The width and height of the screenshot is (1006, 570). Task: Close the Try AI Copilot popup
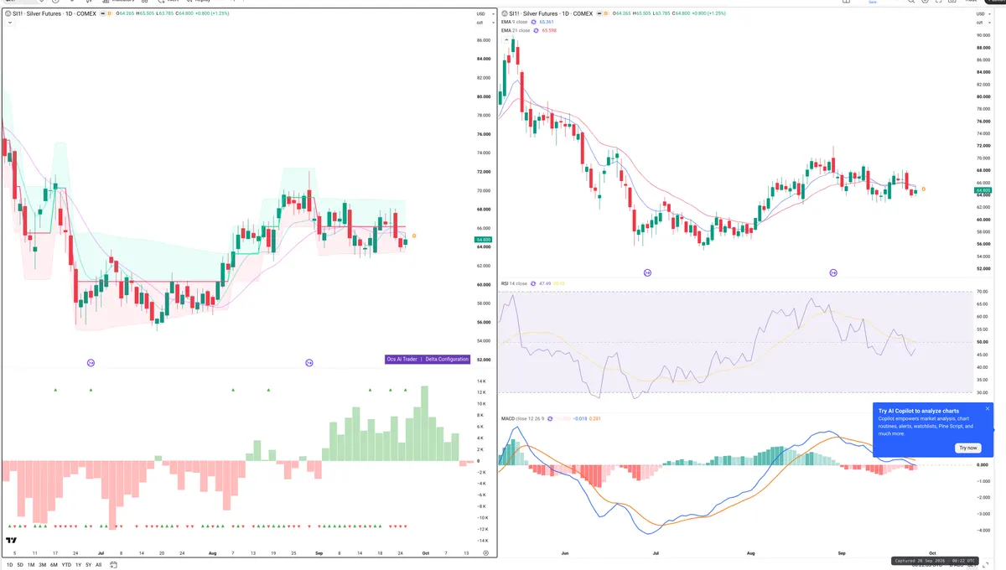pyautogui.click(x=988, y=408)
